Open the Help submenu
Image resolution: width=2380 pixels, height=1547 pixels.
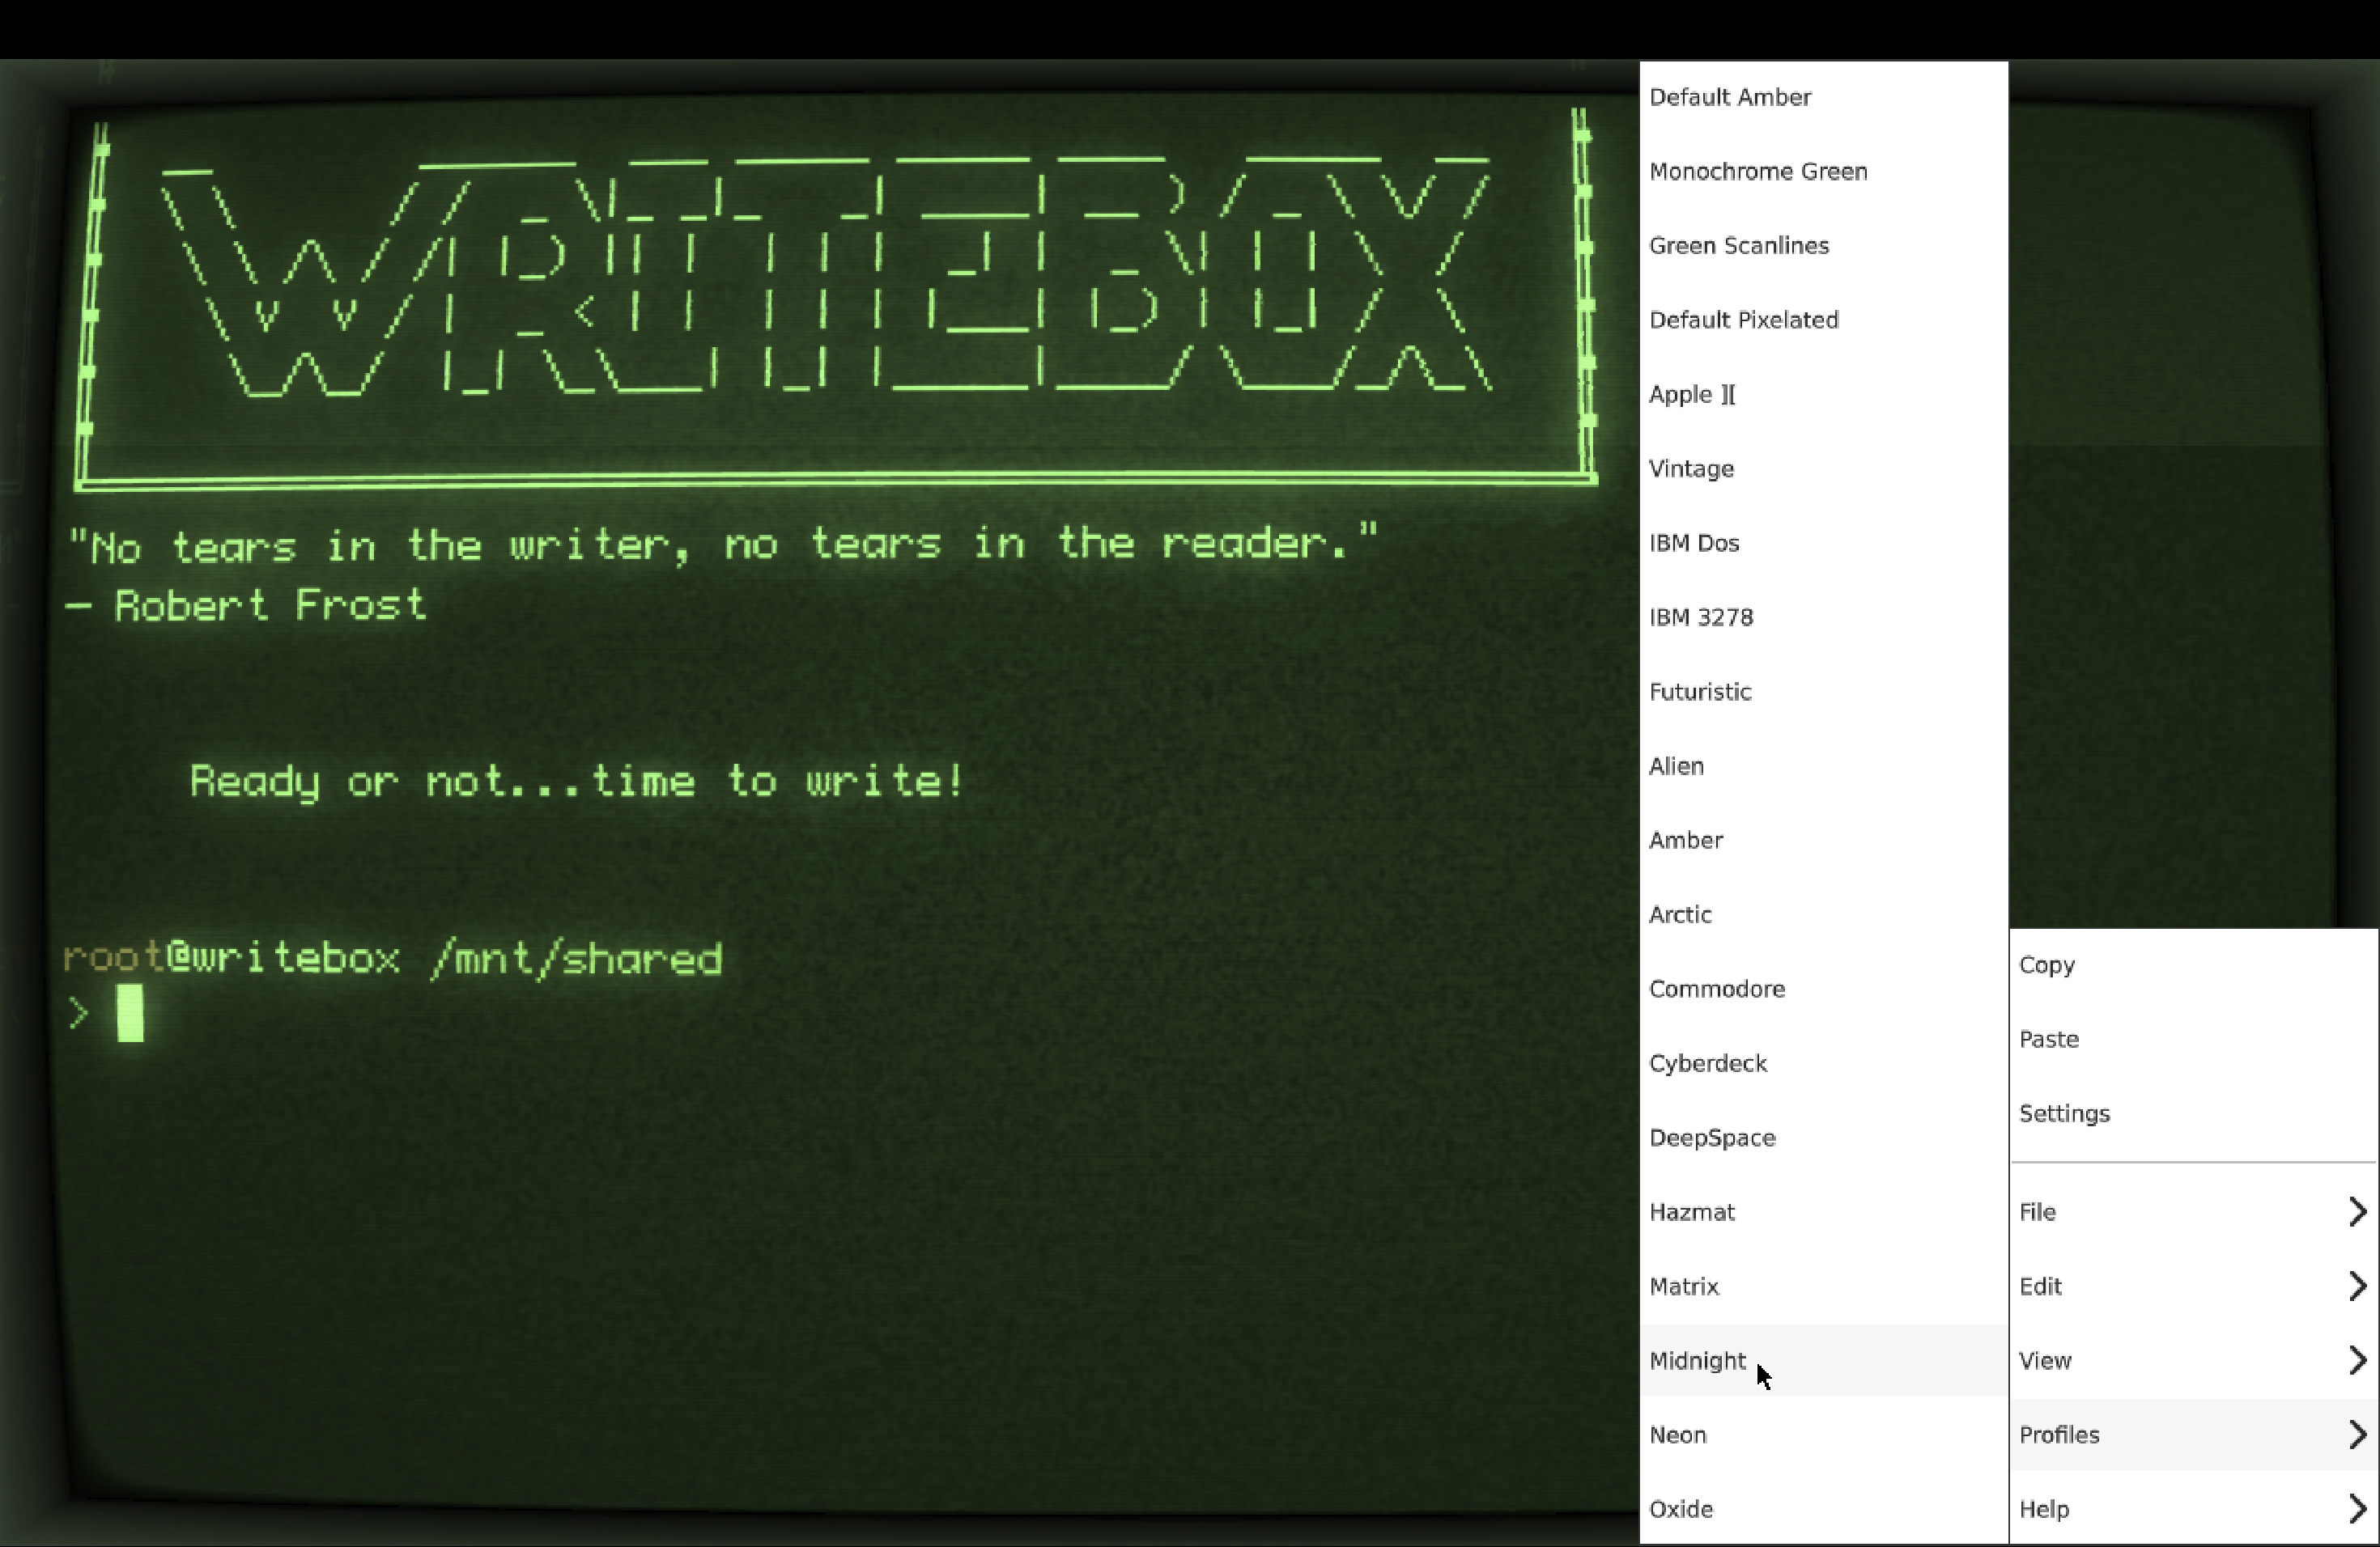(x=2193, y=1509)
